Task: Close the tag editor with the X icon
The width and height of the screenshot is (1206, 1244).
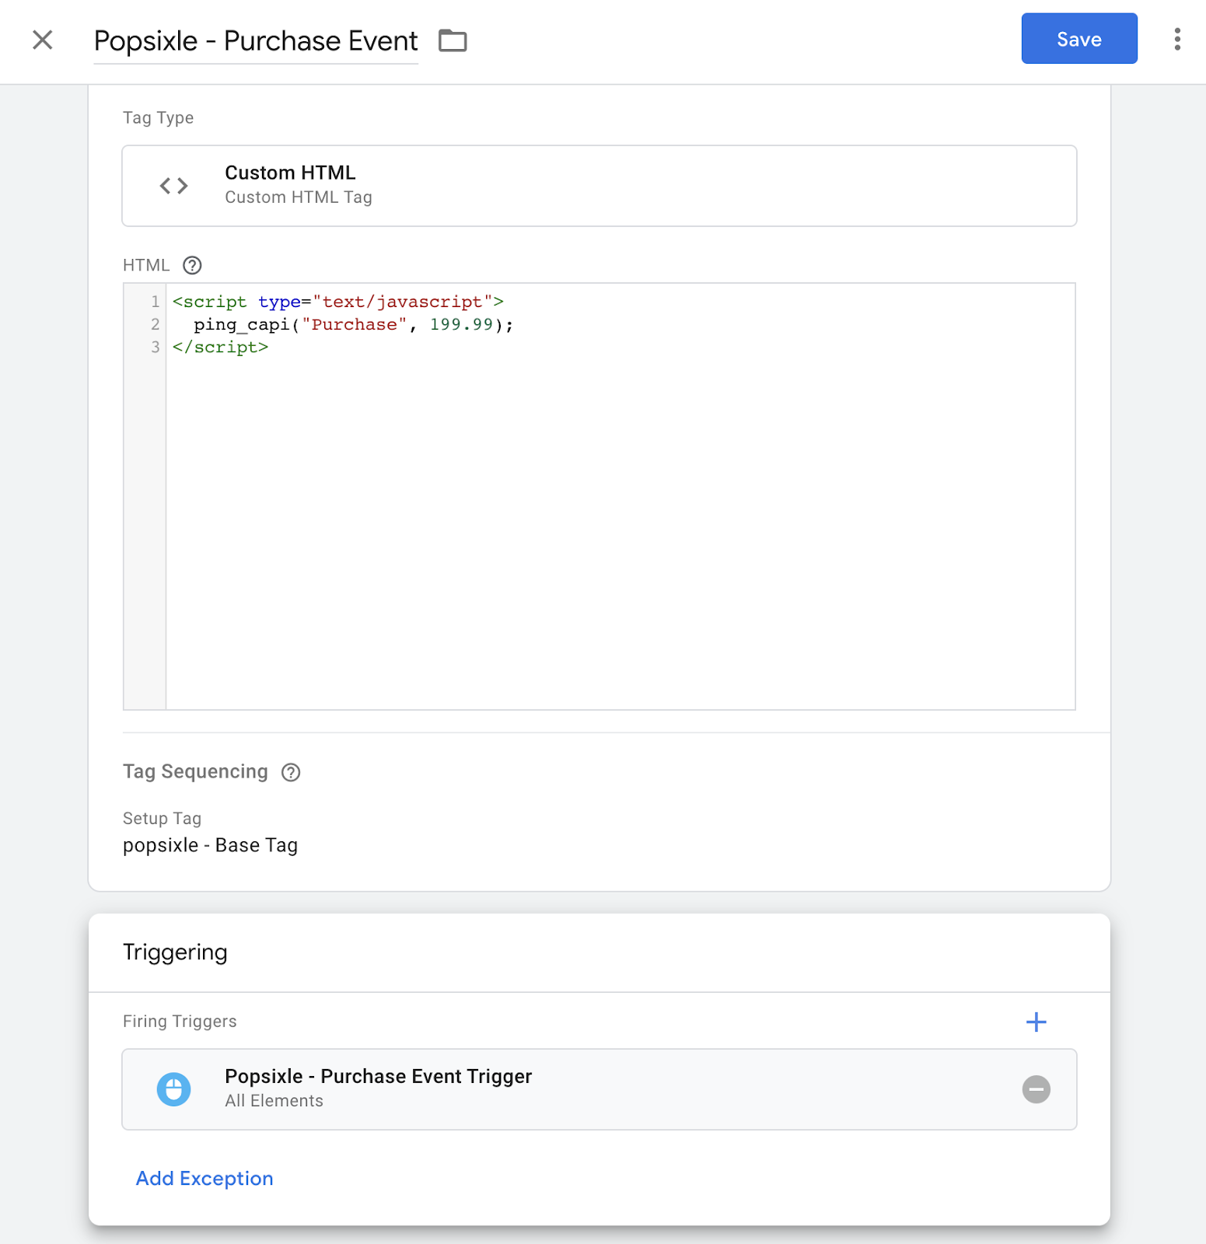Action: click(x=43, y=40)
